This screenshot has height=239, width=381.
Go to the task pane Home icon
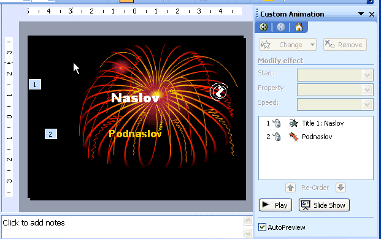click(x=299, y=27)
